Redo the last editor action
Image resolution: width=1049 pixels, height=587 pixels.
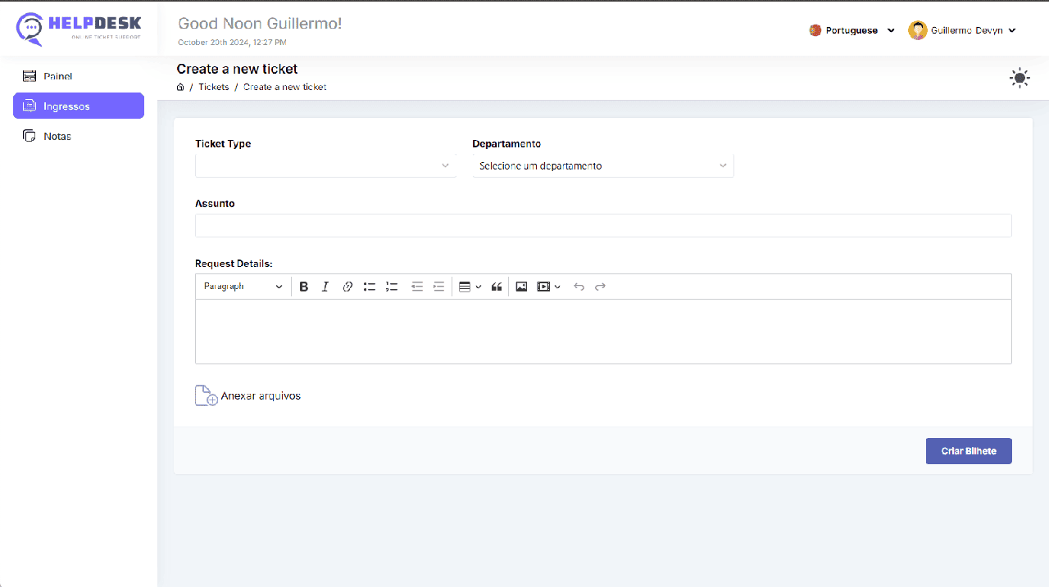coord(600,286)
